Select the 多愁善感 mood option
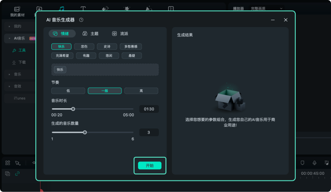The height and width of the screenshot is (192, 331). pos(131,46)
